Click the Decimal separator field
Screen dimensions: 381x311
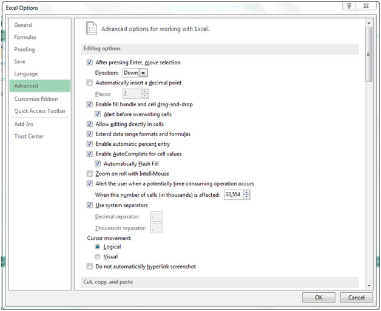pyautogui.click(x=157, y=216)
